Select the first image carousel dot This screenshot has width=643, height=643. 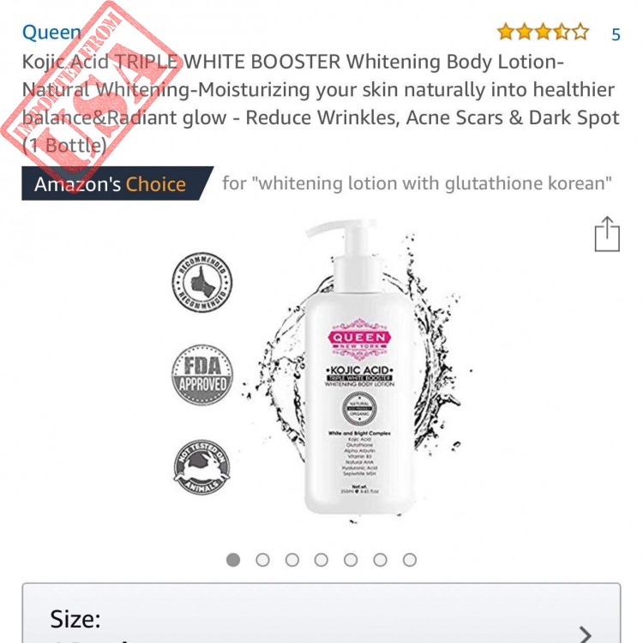tap(233, 559)
